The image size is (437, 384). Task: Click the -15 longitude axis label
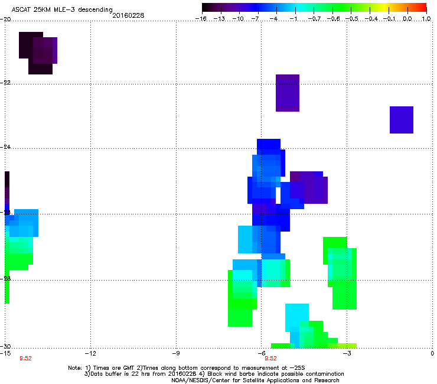tap(5, 353)
